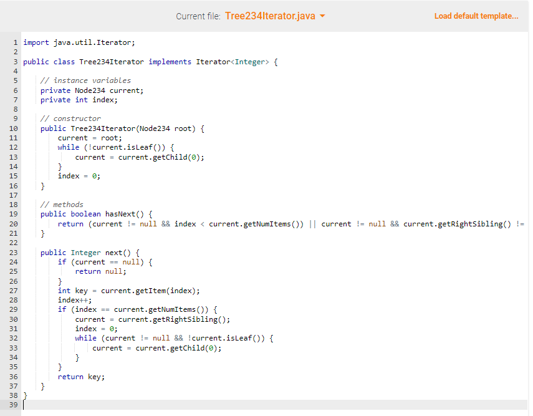This screenshot has width=533, height=416.
Task: Expand the current file selector arrow
Action: pyautogui.click(x=322, y=16)
